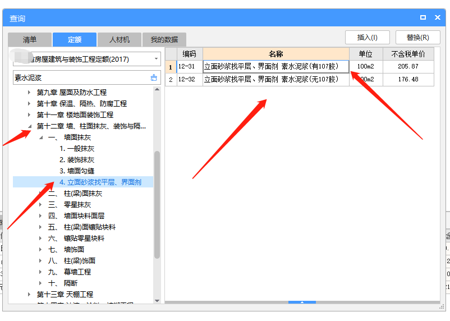Open the 人材机 tab
Screen dimensions: 450x321
coord(120,40)
